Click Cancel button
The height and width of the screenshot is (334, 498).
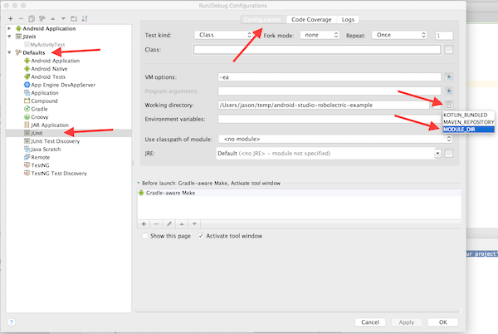click(x=370, y=322)
